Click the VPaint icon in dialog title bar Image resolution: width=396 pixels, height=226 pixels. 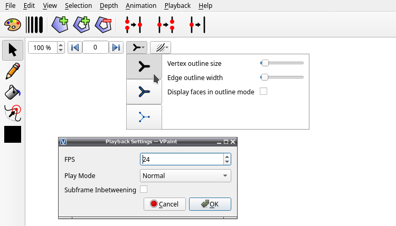click(x=63, y=142)
